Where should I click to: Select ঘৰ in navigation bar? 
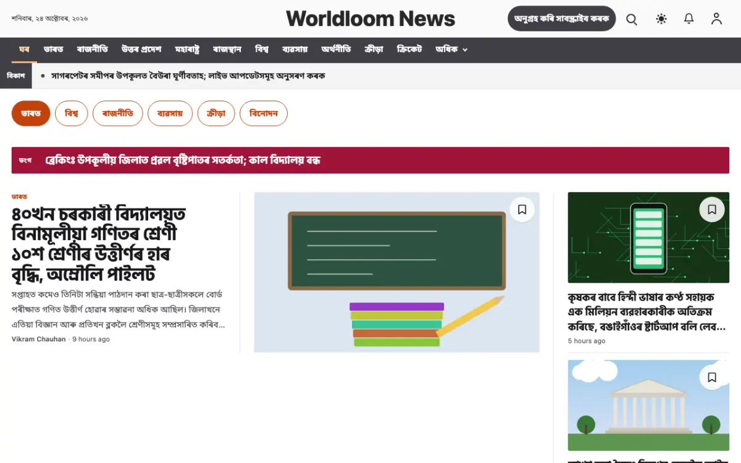[24, 49]
